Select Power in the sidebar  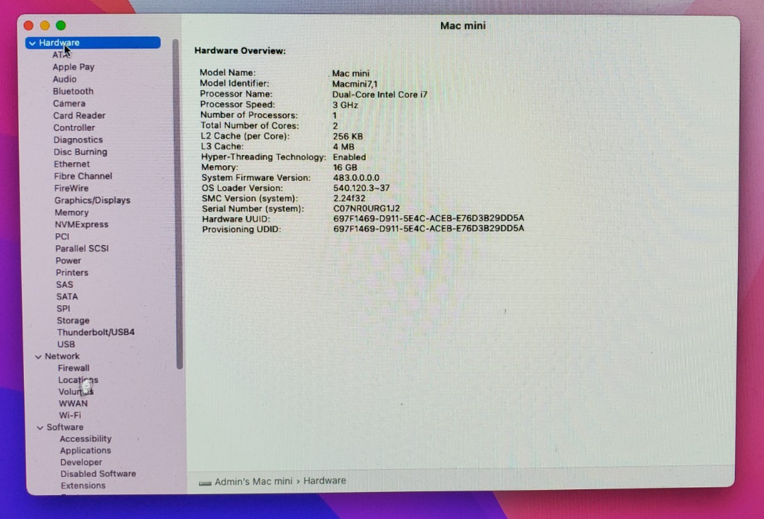pyautogui.click(x=68, y=260)
